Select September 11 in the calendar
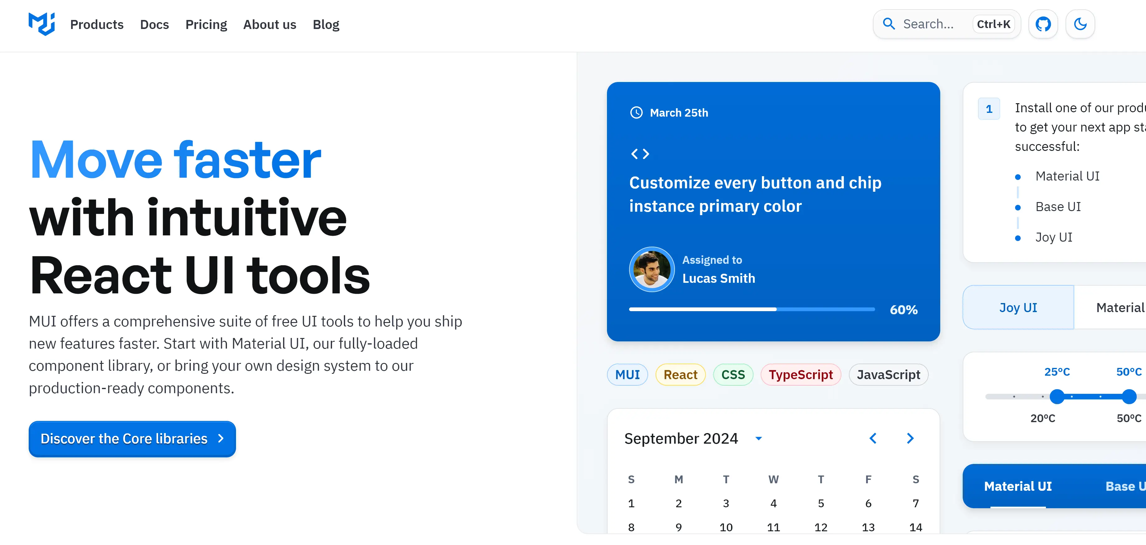This screenshot has height=545, width=1146. [773, 527]
